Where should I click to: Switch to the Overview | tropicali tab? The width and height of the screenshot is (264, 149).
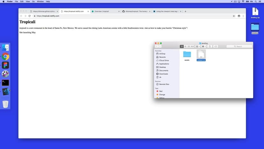pos(104,11)
